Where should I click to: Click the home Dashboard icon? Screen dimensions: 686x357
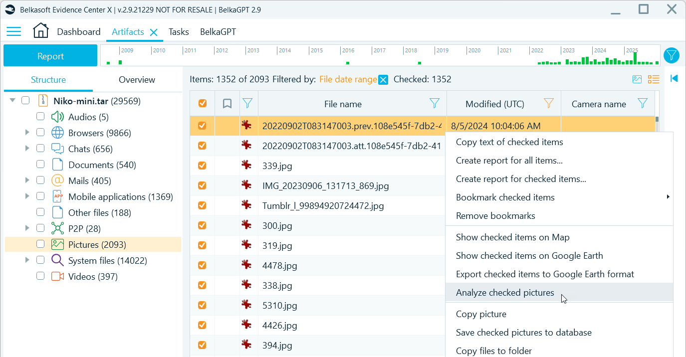pyautogui.click(x=40, y=30)
